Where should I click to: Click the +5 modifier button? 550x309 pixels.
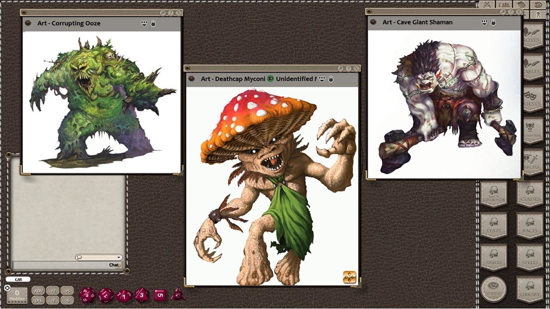tap(68, 291)
